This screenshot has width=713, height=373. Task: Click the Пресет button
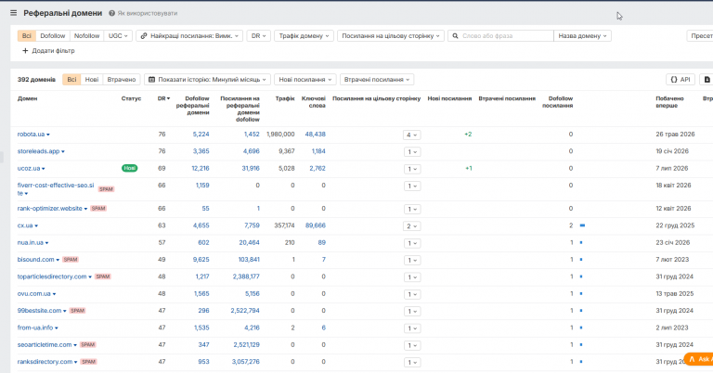pos(700,36)
